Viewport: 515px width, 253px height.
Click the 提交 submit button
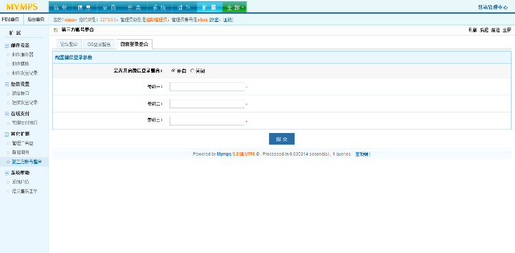coord(282,138)
